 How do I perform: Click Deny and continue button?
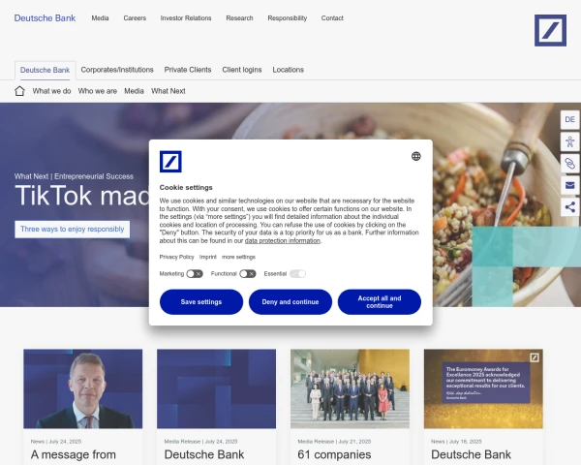point(290,302)
